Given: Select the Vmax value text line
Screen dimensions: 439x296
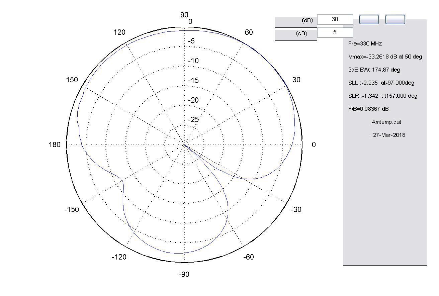Looking at the screenshot, I should coord(385,57).
